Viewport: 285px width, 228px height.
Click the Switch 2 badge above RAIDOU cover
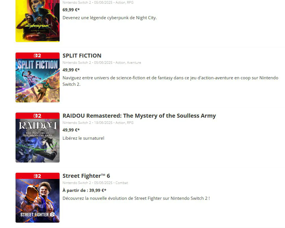click(37, 116)
